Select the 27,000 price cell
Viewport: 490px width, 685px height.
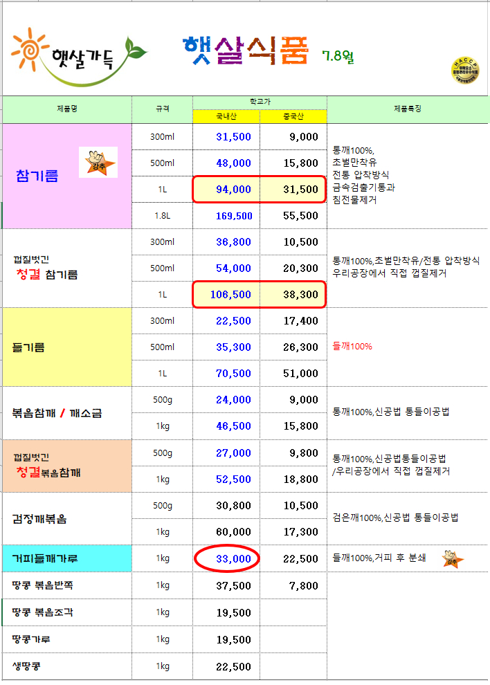[x=226, y=453]
